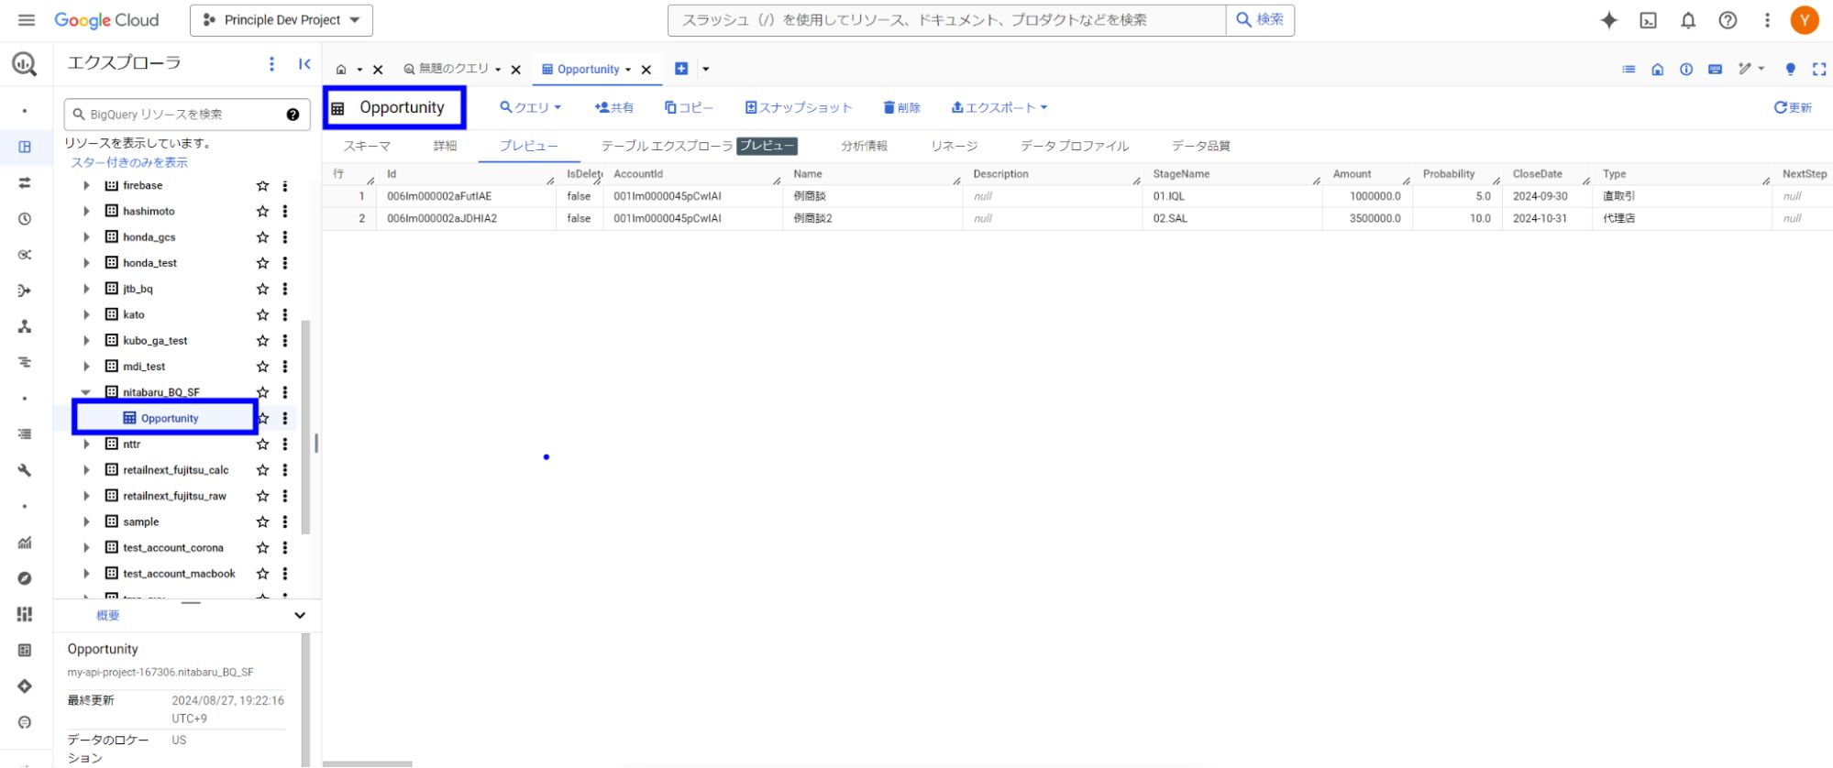The height and width of the screenshot is (768, 1833).
Task: Switch to the スキーマ tab
Action: (367, 146)
